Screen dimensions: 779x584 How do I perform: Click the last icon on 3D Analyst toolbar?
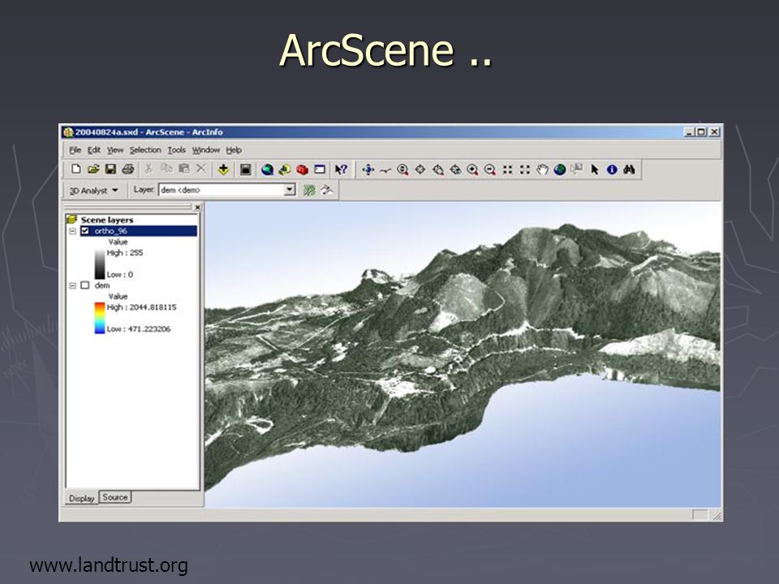(x=326, y=190)
